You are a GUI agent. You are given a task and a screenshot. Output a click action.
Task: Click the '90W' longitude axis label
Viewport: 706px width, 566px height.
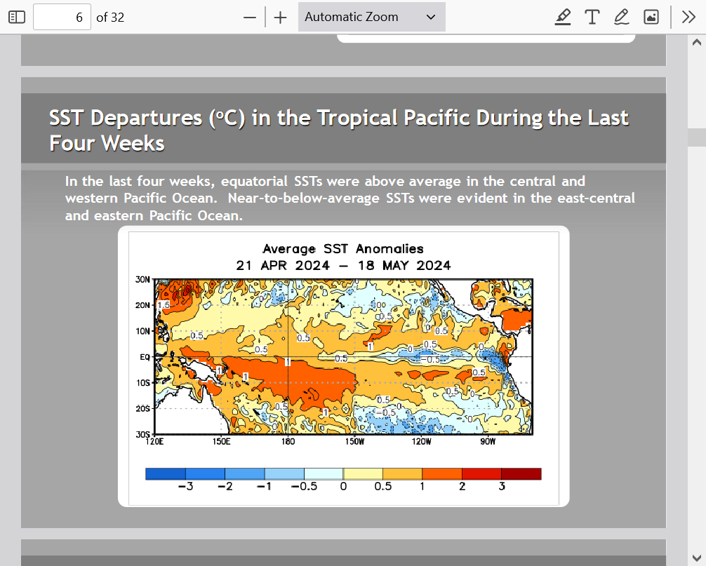[x=488, y=441]
